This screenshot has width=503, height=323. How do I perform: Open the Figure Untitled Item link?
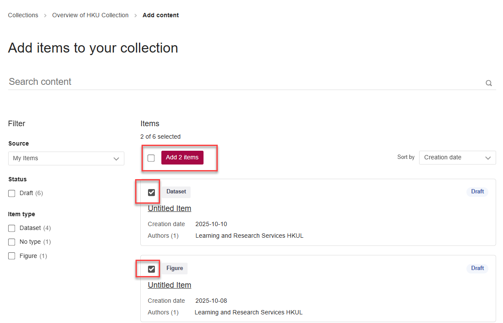coord(170,285)
